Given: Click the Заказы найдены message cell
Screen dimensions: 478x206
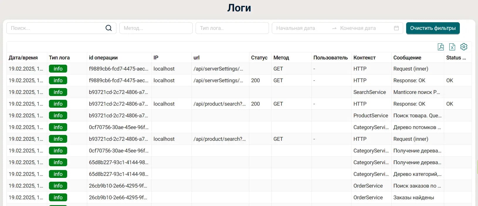Looking at the screenshot, I should pyautogui.click(x=413, y=198).
